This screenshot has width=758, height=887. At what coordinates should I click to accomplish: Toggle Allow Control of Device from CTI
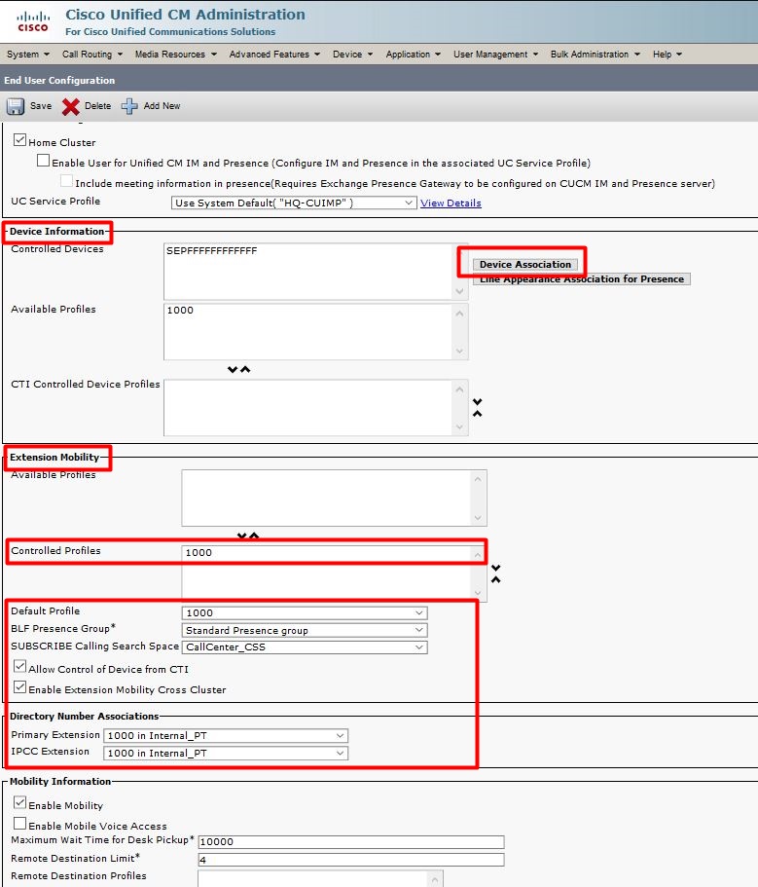click(19, 666)
